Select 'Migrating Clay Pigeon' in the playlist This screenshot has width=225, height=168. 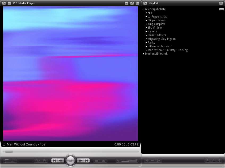162,39
